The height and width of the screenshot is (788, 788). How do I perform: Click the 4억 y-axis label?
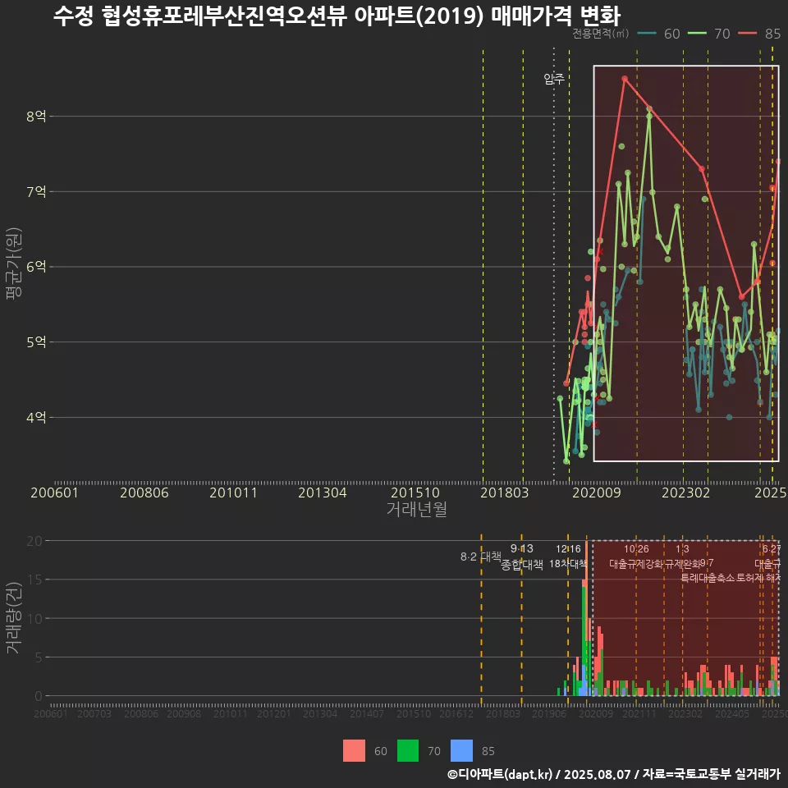(36, 417)
